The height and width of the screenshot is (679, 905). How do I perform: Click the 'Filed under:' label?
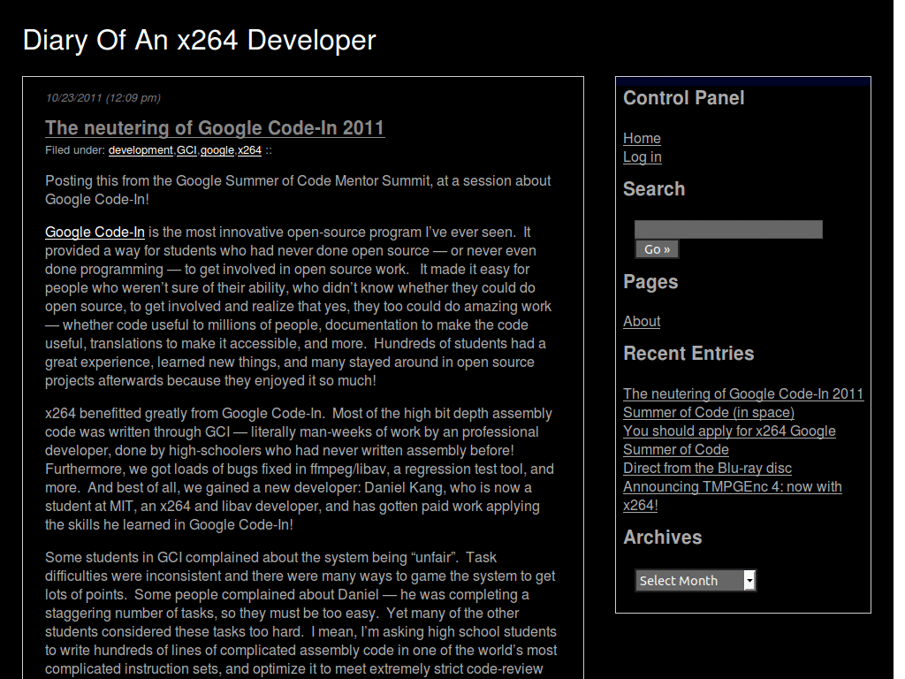75,150
